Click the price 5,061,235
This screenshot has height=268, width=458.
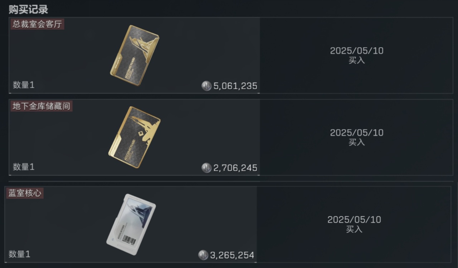click(235, 86)
